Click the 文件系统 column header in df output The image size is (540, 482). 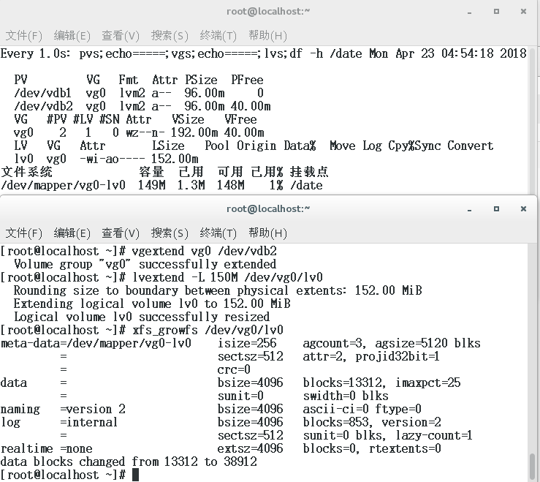tap(26, 172)
